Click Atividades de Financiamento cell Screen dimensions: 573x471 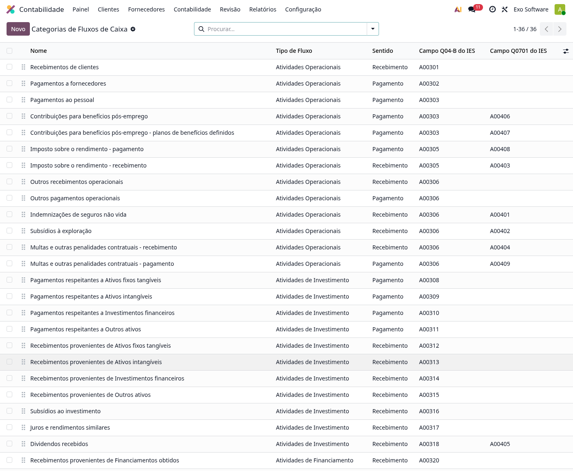314,460
